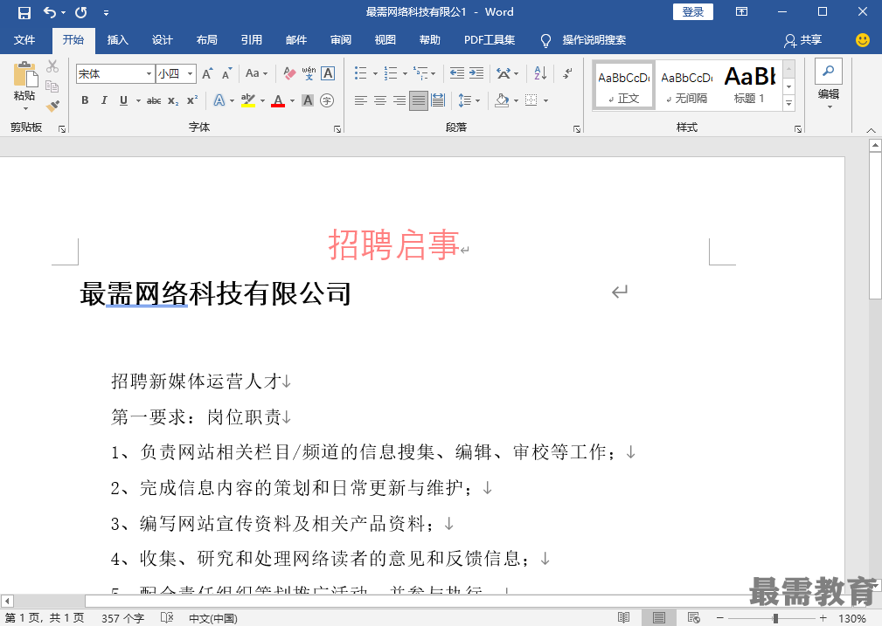Expand the Styles gallery
This screenshot has width=882, height=626.
pyautogui.click(x=788, y=103)
